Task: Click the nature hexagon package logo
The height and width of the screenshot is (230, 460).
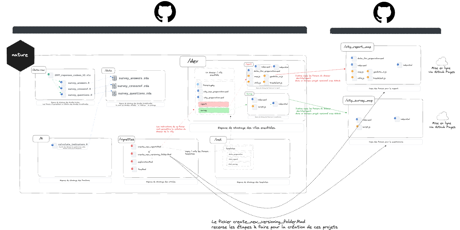Action: tap(20, 55)
